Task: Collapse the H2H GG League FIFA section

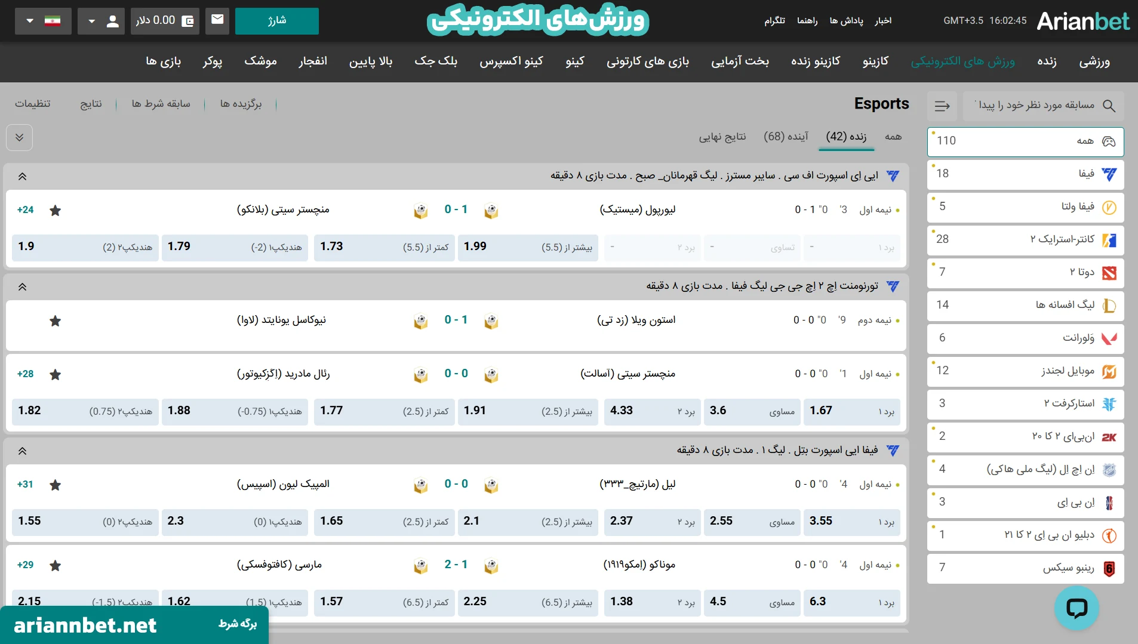Action: coord(22,286)
